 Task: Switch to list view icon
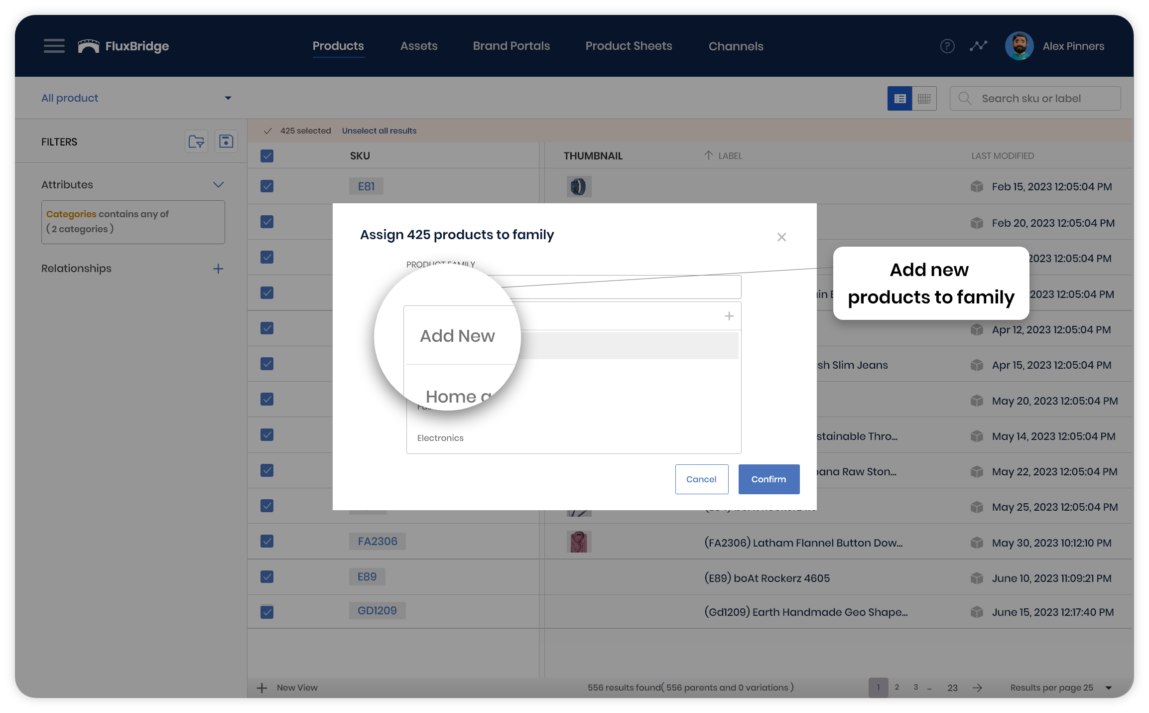click(x=899, y=99)
